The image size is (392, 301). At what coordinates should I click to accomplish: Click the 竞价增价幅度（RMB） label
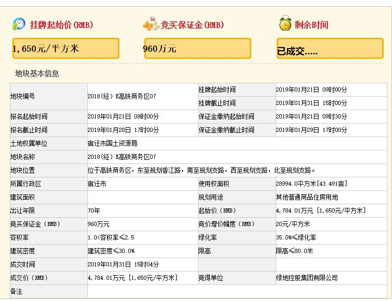click(226, 224)
